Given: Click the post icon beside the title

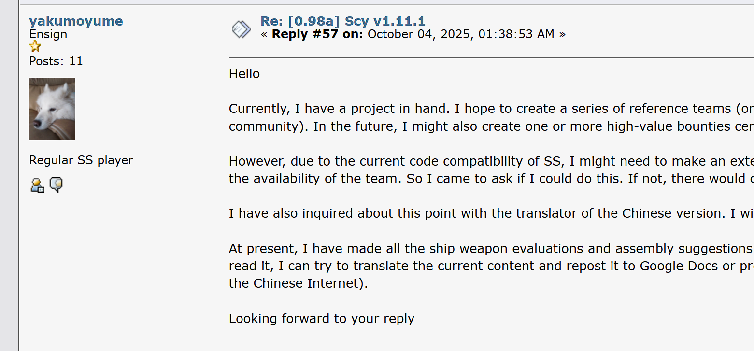Looking at the screenshot, I should [241, 29].
